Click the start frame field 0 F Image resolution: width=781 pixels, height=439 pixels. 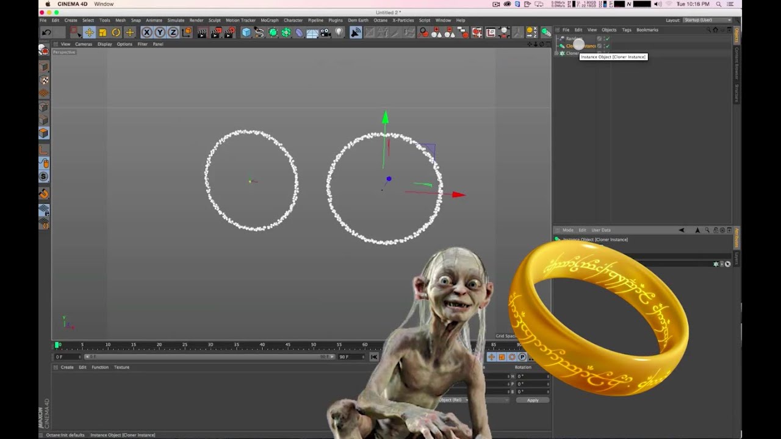(x=68, y=357)
